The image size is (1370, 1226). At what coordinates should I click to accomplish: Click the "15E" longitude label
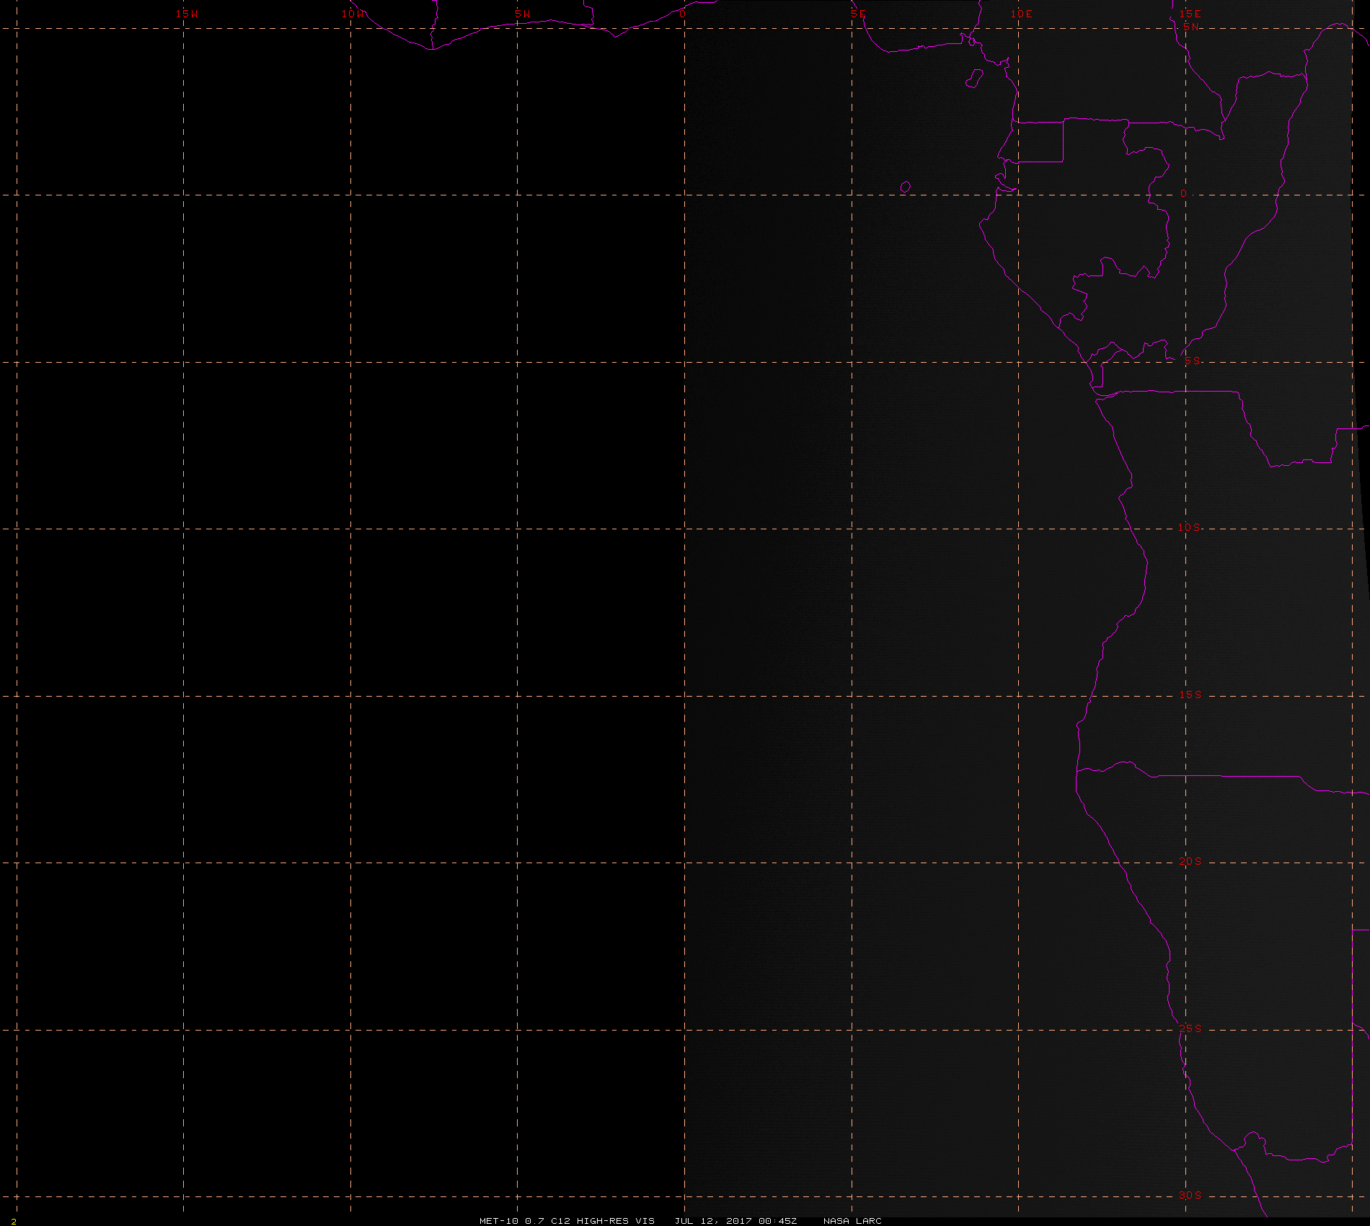(x=1190, y=14)
